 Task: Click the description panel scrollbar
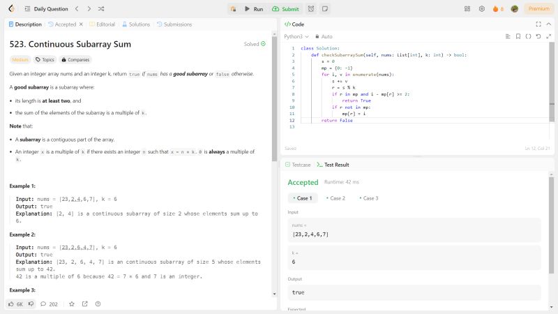(x=274, y=100)
